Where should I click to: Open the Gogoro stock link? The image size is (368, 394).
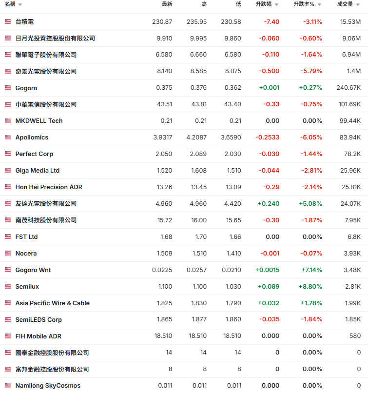click(x=26, y=88)
